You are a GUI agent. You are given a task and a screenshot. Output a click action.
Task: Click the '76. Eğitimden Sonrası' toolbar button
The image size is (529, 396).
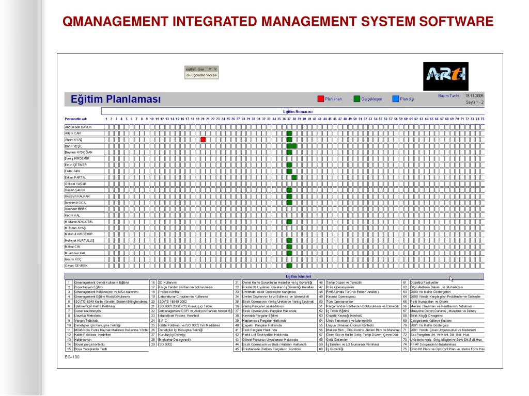[x=201, y=75]
